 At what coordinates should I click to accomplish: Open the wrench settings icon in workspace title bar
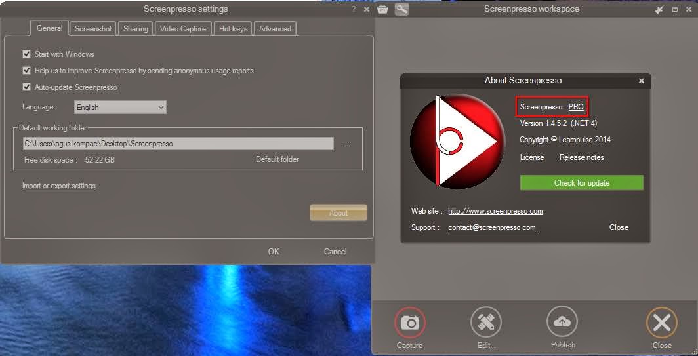point(401,9)
